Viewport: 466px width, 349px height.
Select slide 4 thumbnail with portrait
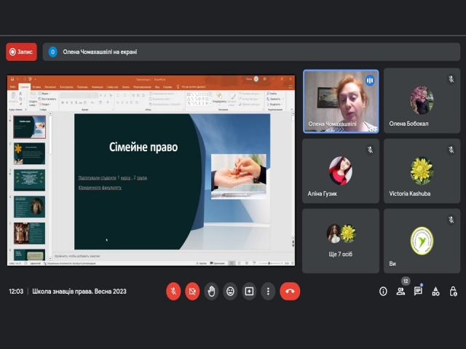[29, 206]
